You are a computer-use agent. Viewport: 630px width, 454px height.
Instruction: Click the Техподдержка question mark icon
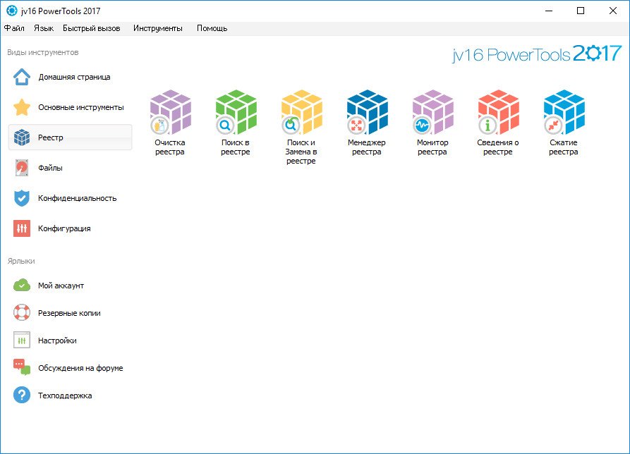coord(22,395)
